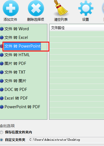Click the Delete Selected X icon
Viewport: 104px width, 146px height.
pos(36,8)
